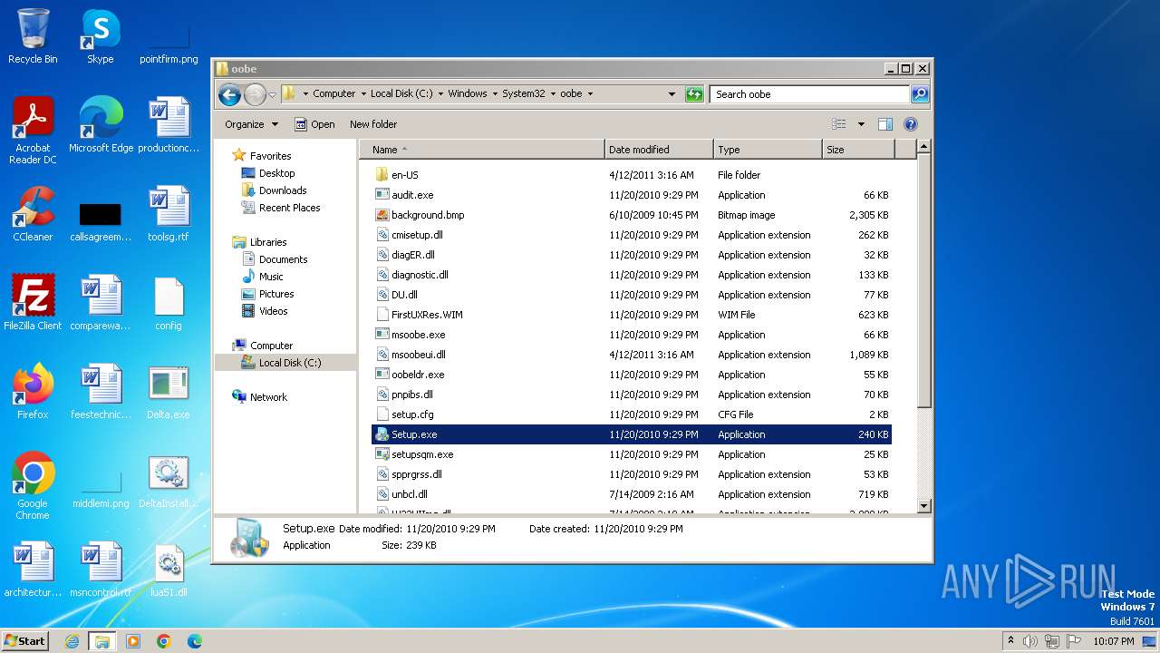Show the preview pane icon

coord(885,124)
